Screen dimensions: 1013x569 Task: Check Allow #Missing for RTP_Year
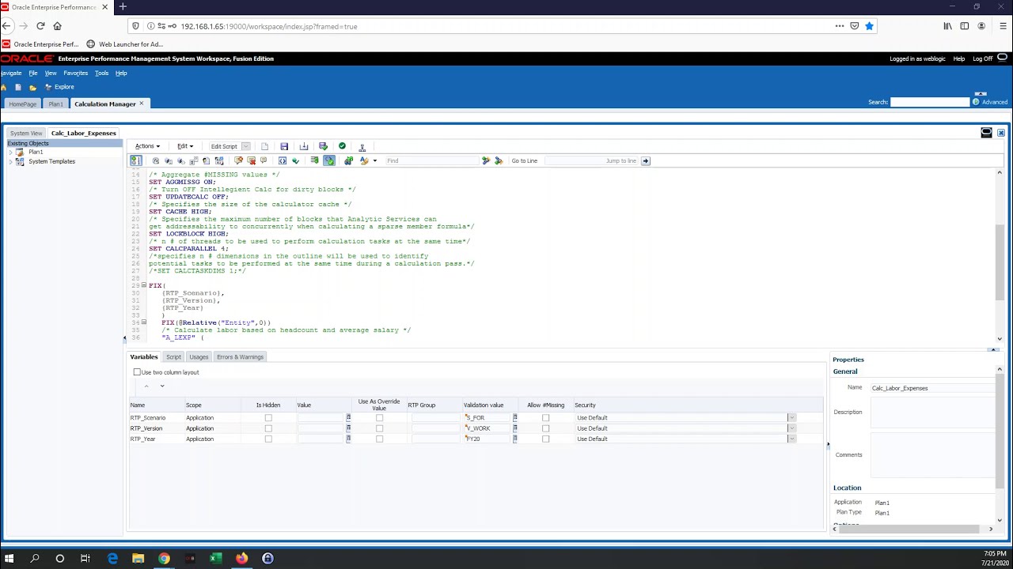545,439
